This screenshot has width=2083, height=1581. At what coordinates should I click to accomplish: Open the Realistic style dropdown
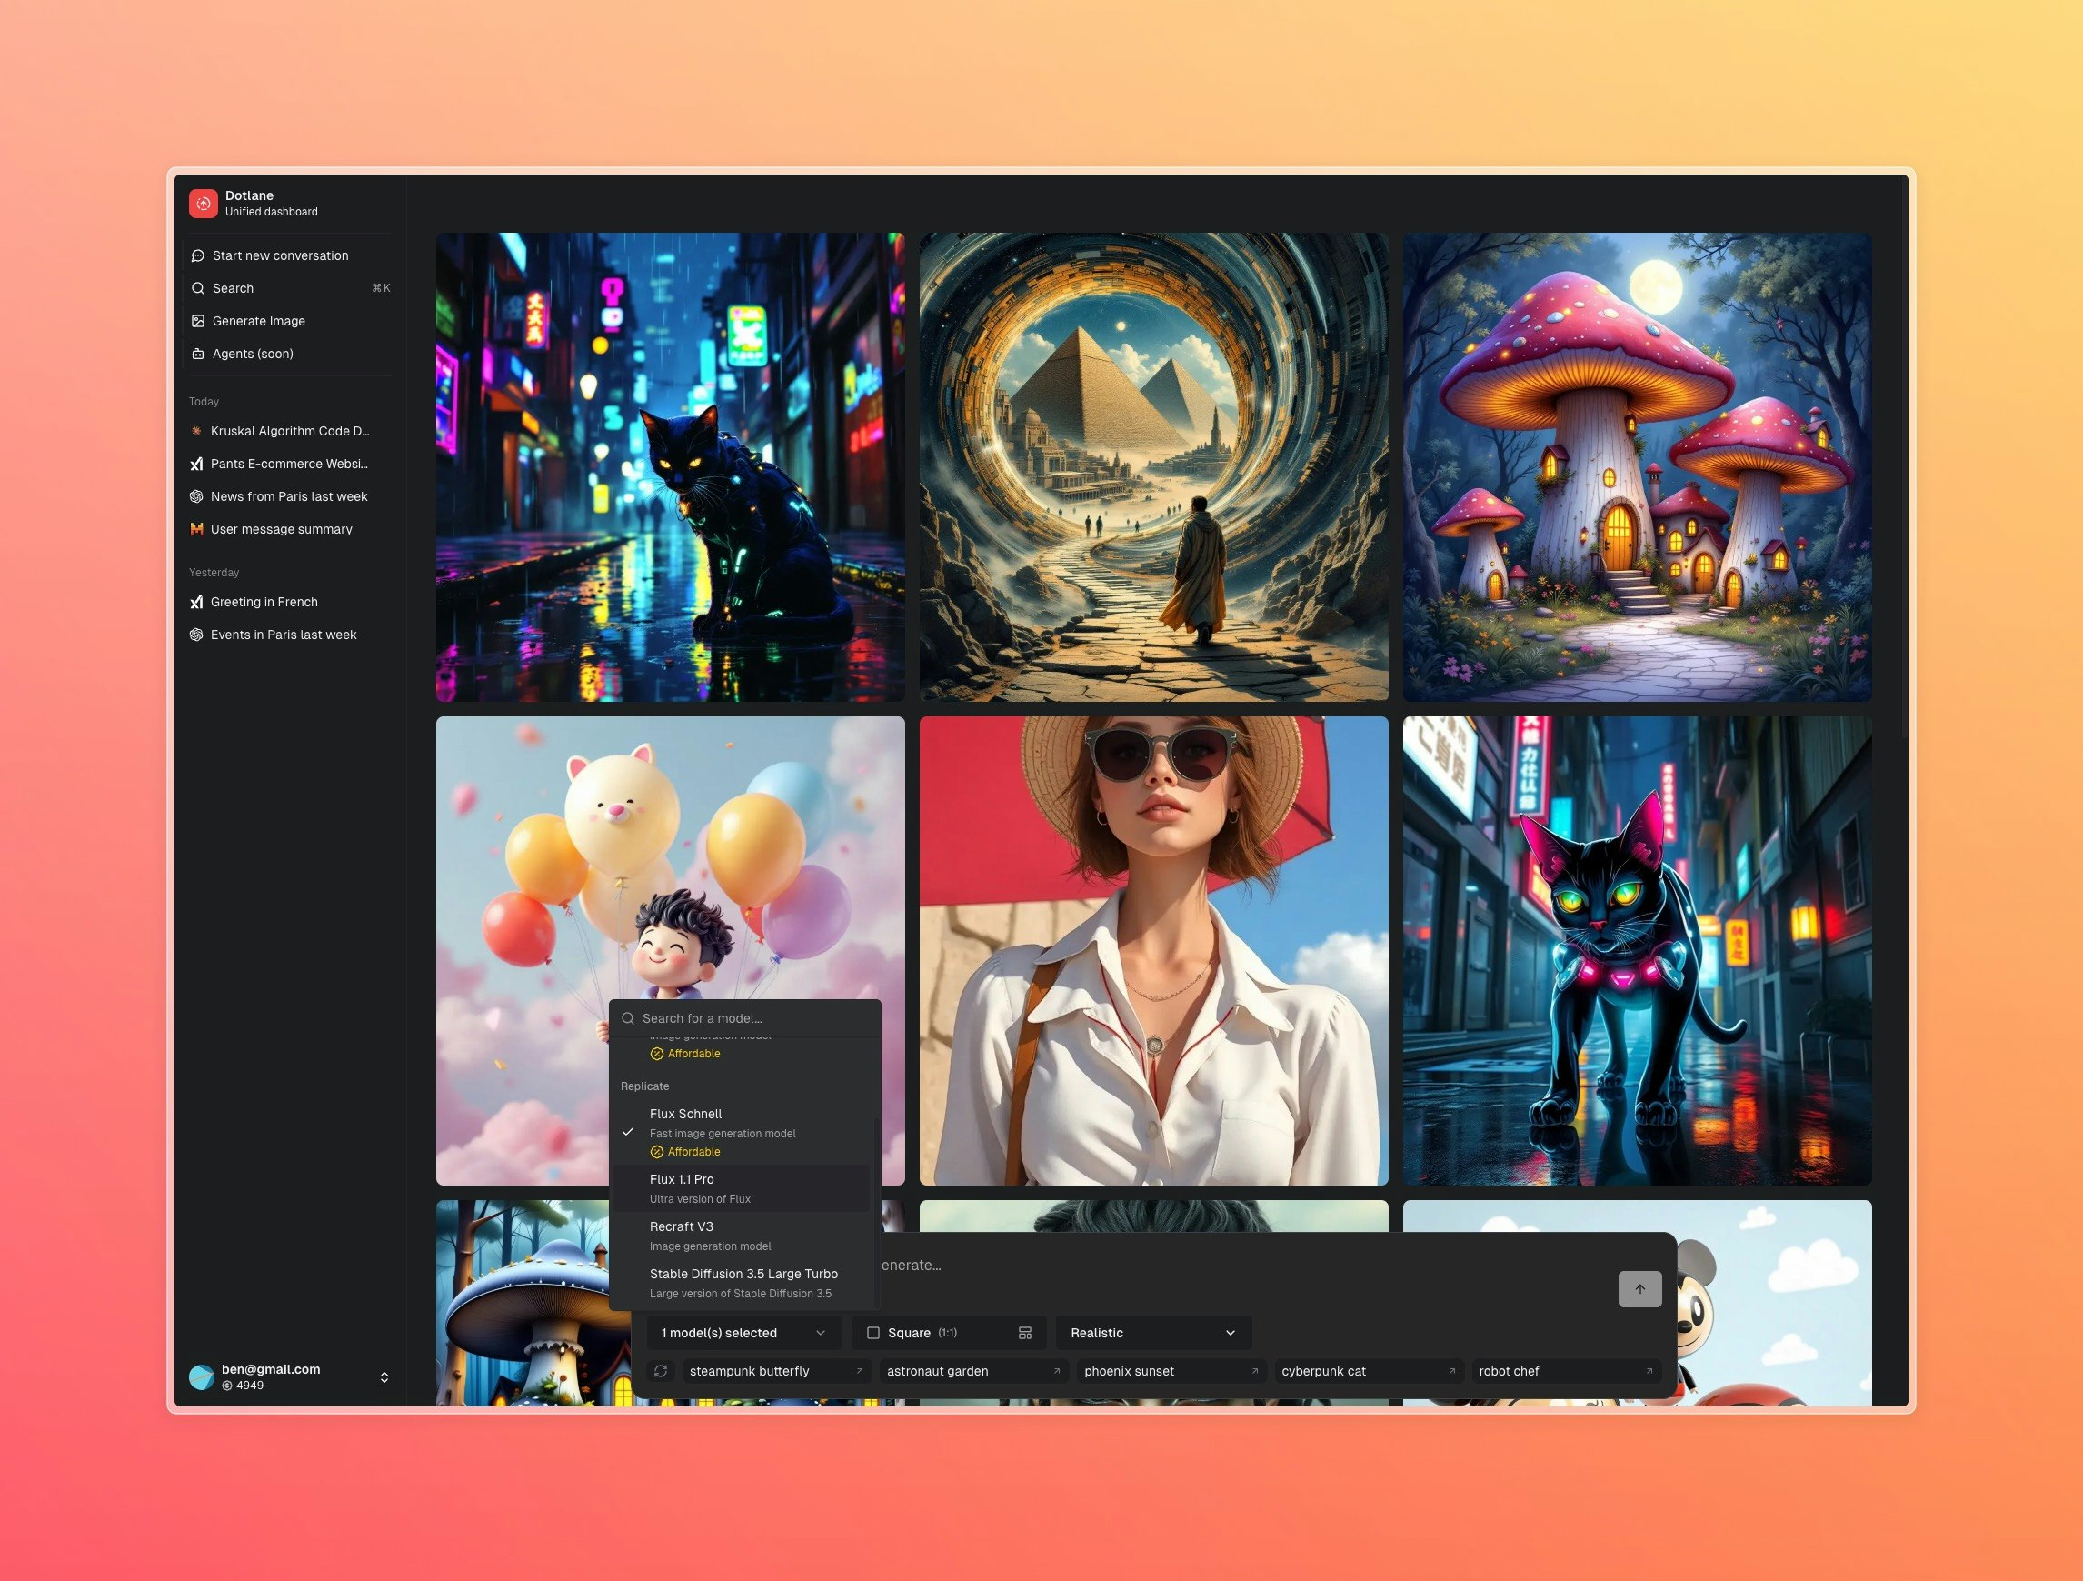1153,1333
